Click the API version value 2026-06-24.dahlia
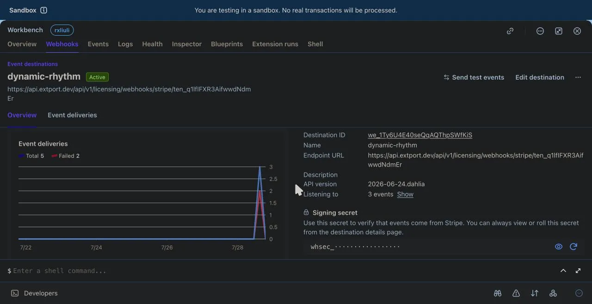The image size is (592, 304). click(396, 184)
